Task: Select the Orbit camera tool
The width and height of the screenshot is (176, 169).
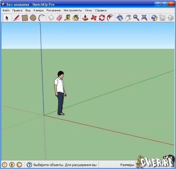Action: [120, 18]
